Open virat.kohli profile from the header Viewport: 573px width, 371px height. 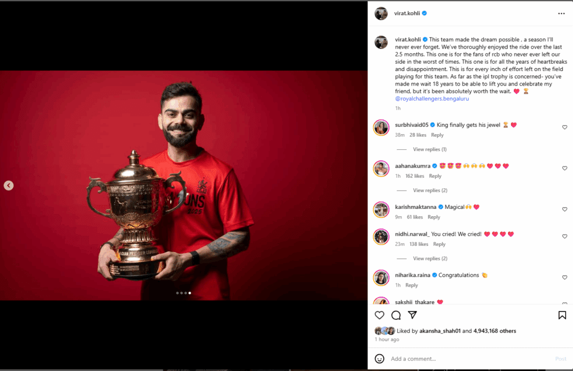click(407, 13)
